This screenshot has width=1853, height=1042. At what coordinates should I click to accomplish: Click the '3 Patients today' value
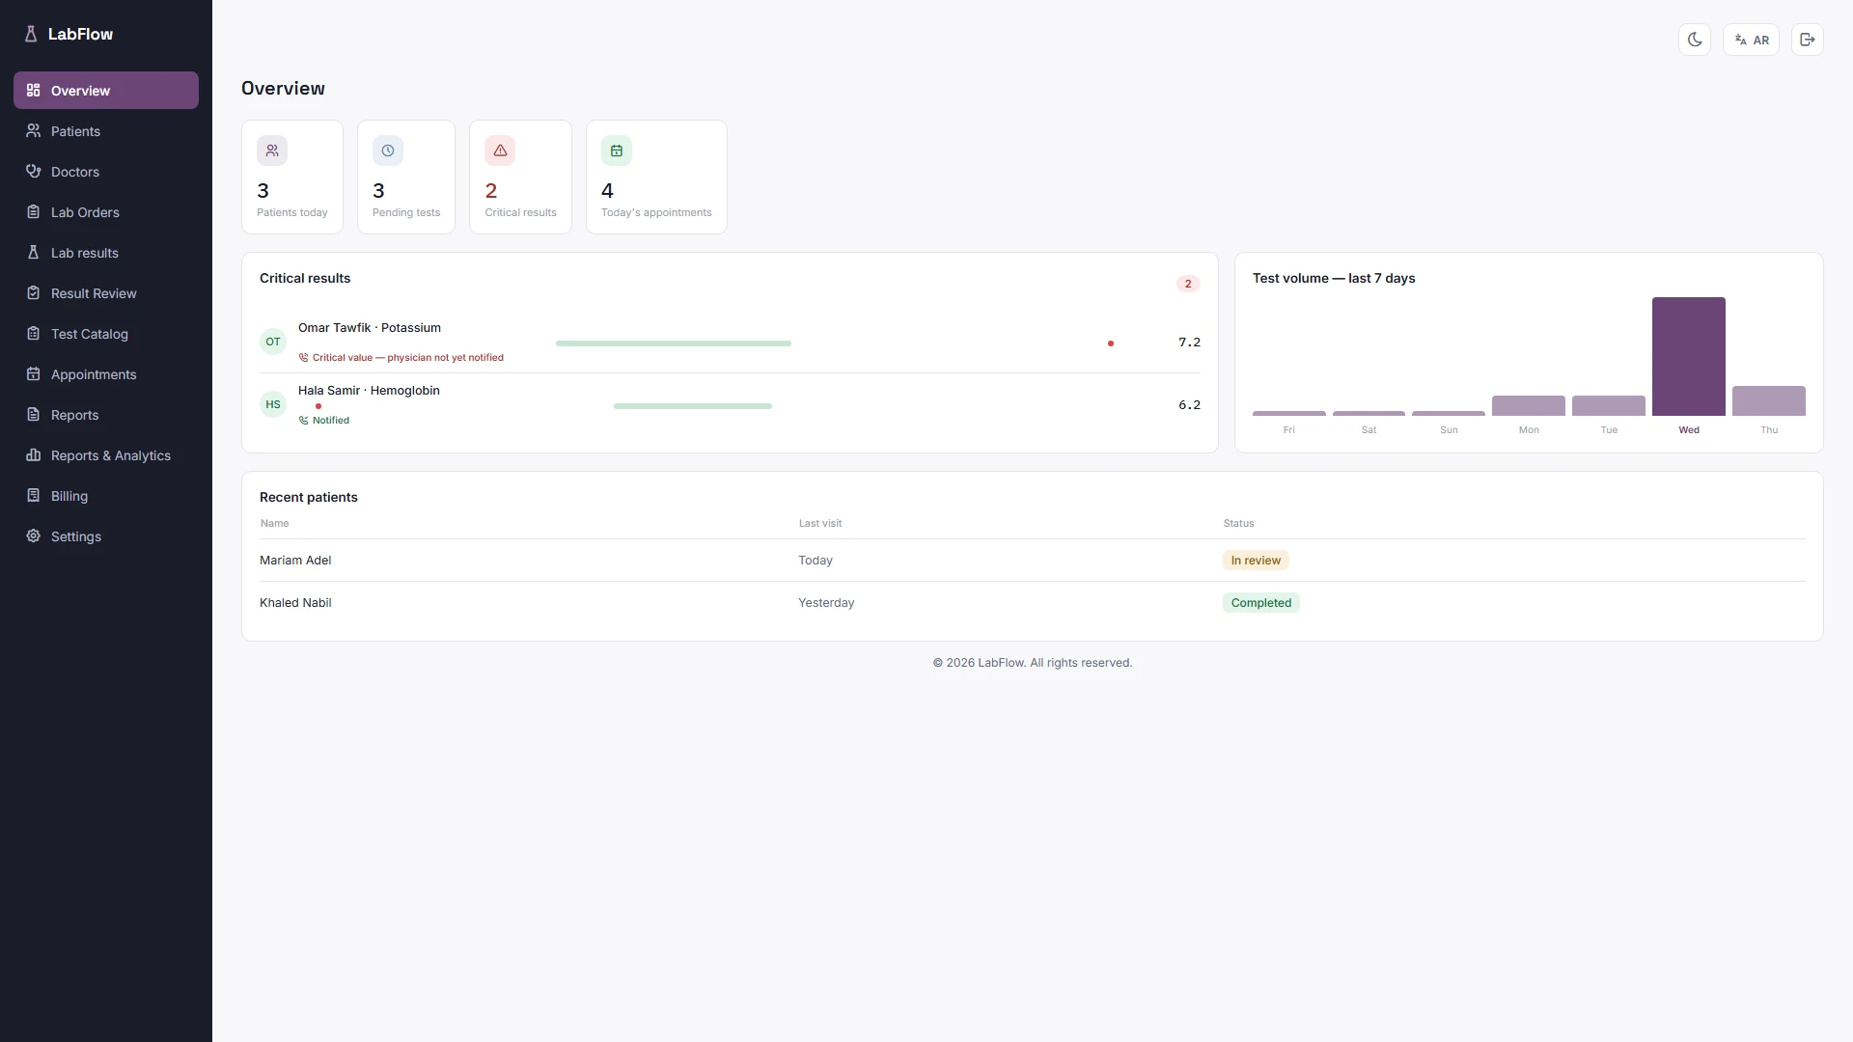click(263, 191)
